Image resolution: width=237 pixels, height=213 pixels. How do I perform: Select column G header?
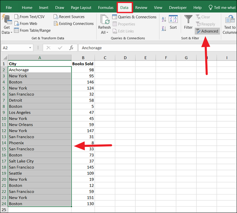pos(186,58)
